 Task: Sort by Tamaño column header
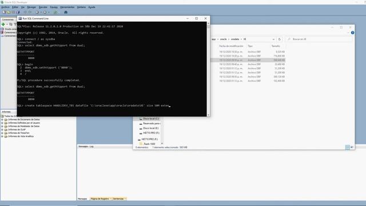(x=276, y=46)
